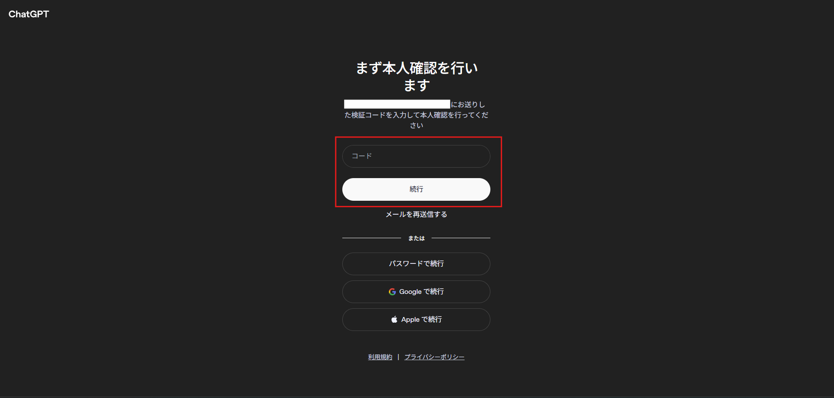Focus the コード verification code field
The height and width of the screenshot is (398, 834).
tap(416, 156)
